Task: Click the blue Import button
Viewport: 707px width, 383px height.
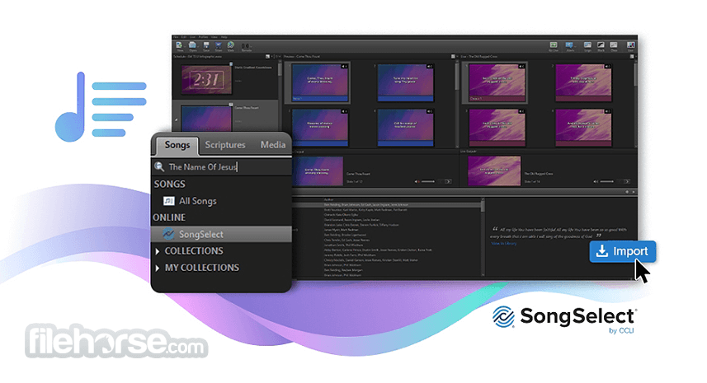Action: (x=623, y=251)
